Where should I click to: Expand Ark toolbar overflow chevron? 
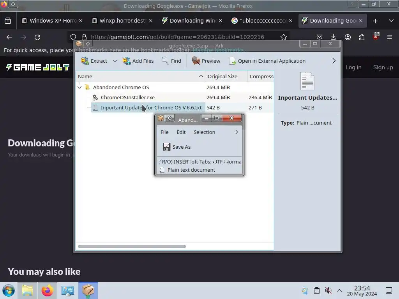334,61
